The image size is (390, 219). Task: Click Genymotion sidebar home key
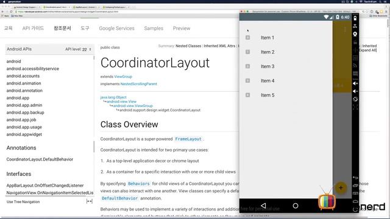(355, 201)
